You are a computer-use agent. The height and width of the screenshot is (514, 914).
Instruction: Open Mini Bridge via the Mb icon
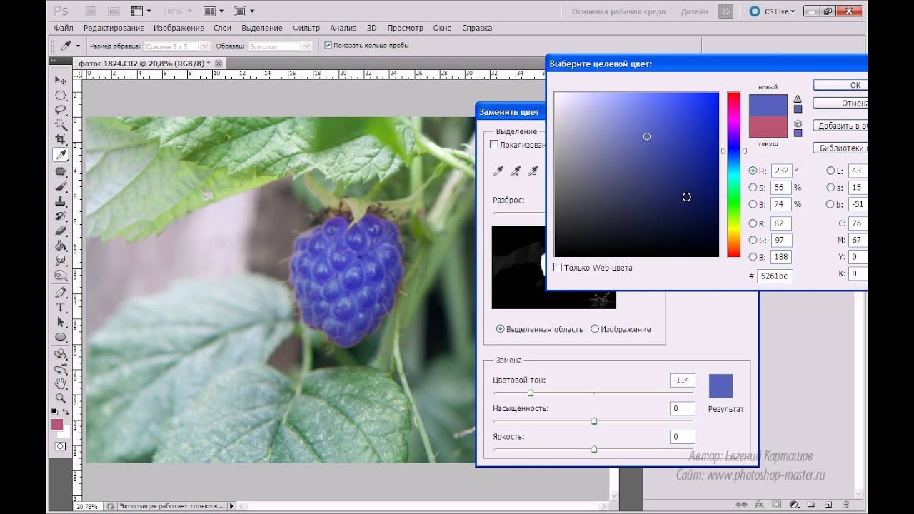pyautogui.click(x=113, y=11)
